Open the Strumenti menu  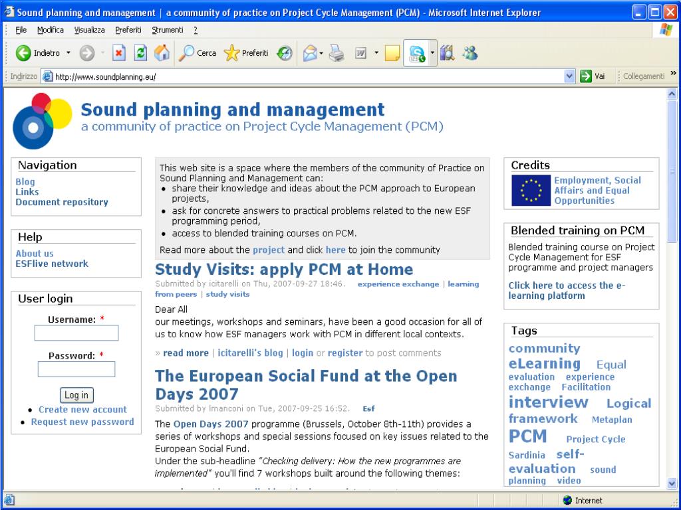coord(167,30)
